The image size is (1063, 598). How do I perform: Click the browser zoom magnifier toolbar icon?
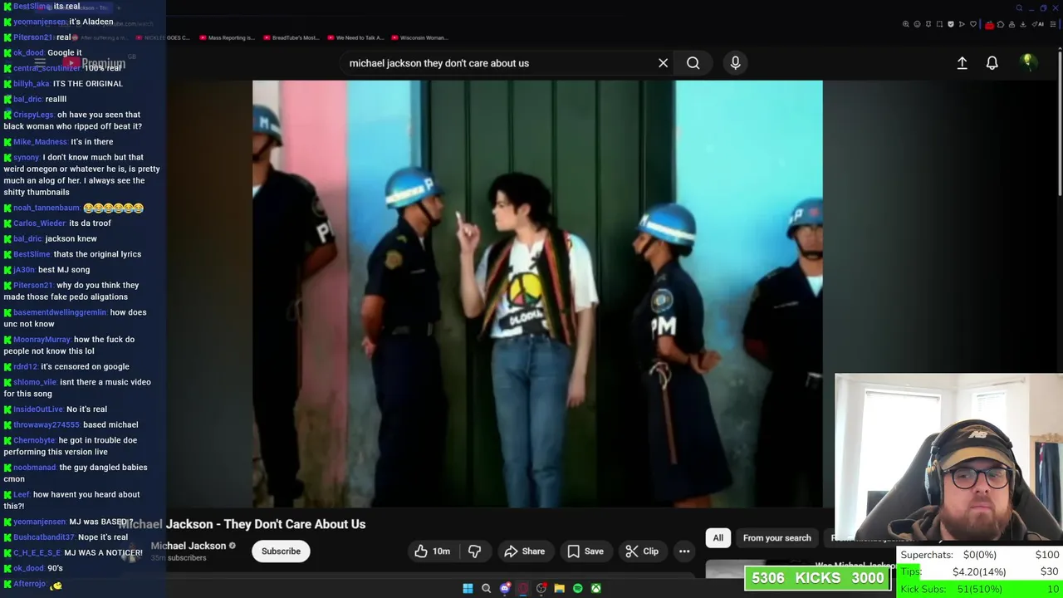point(906,24)
